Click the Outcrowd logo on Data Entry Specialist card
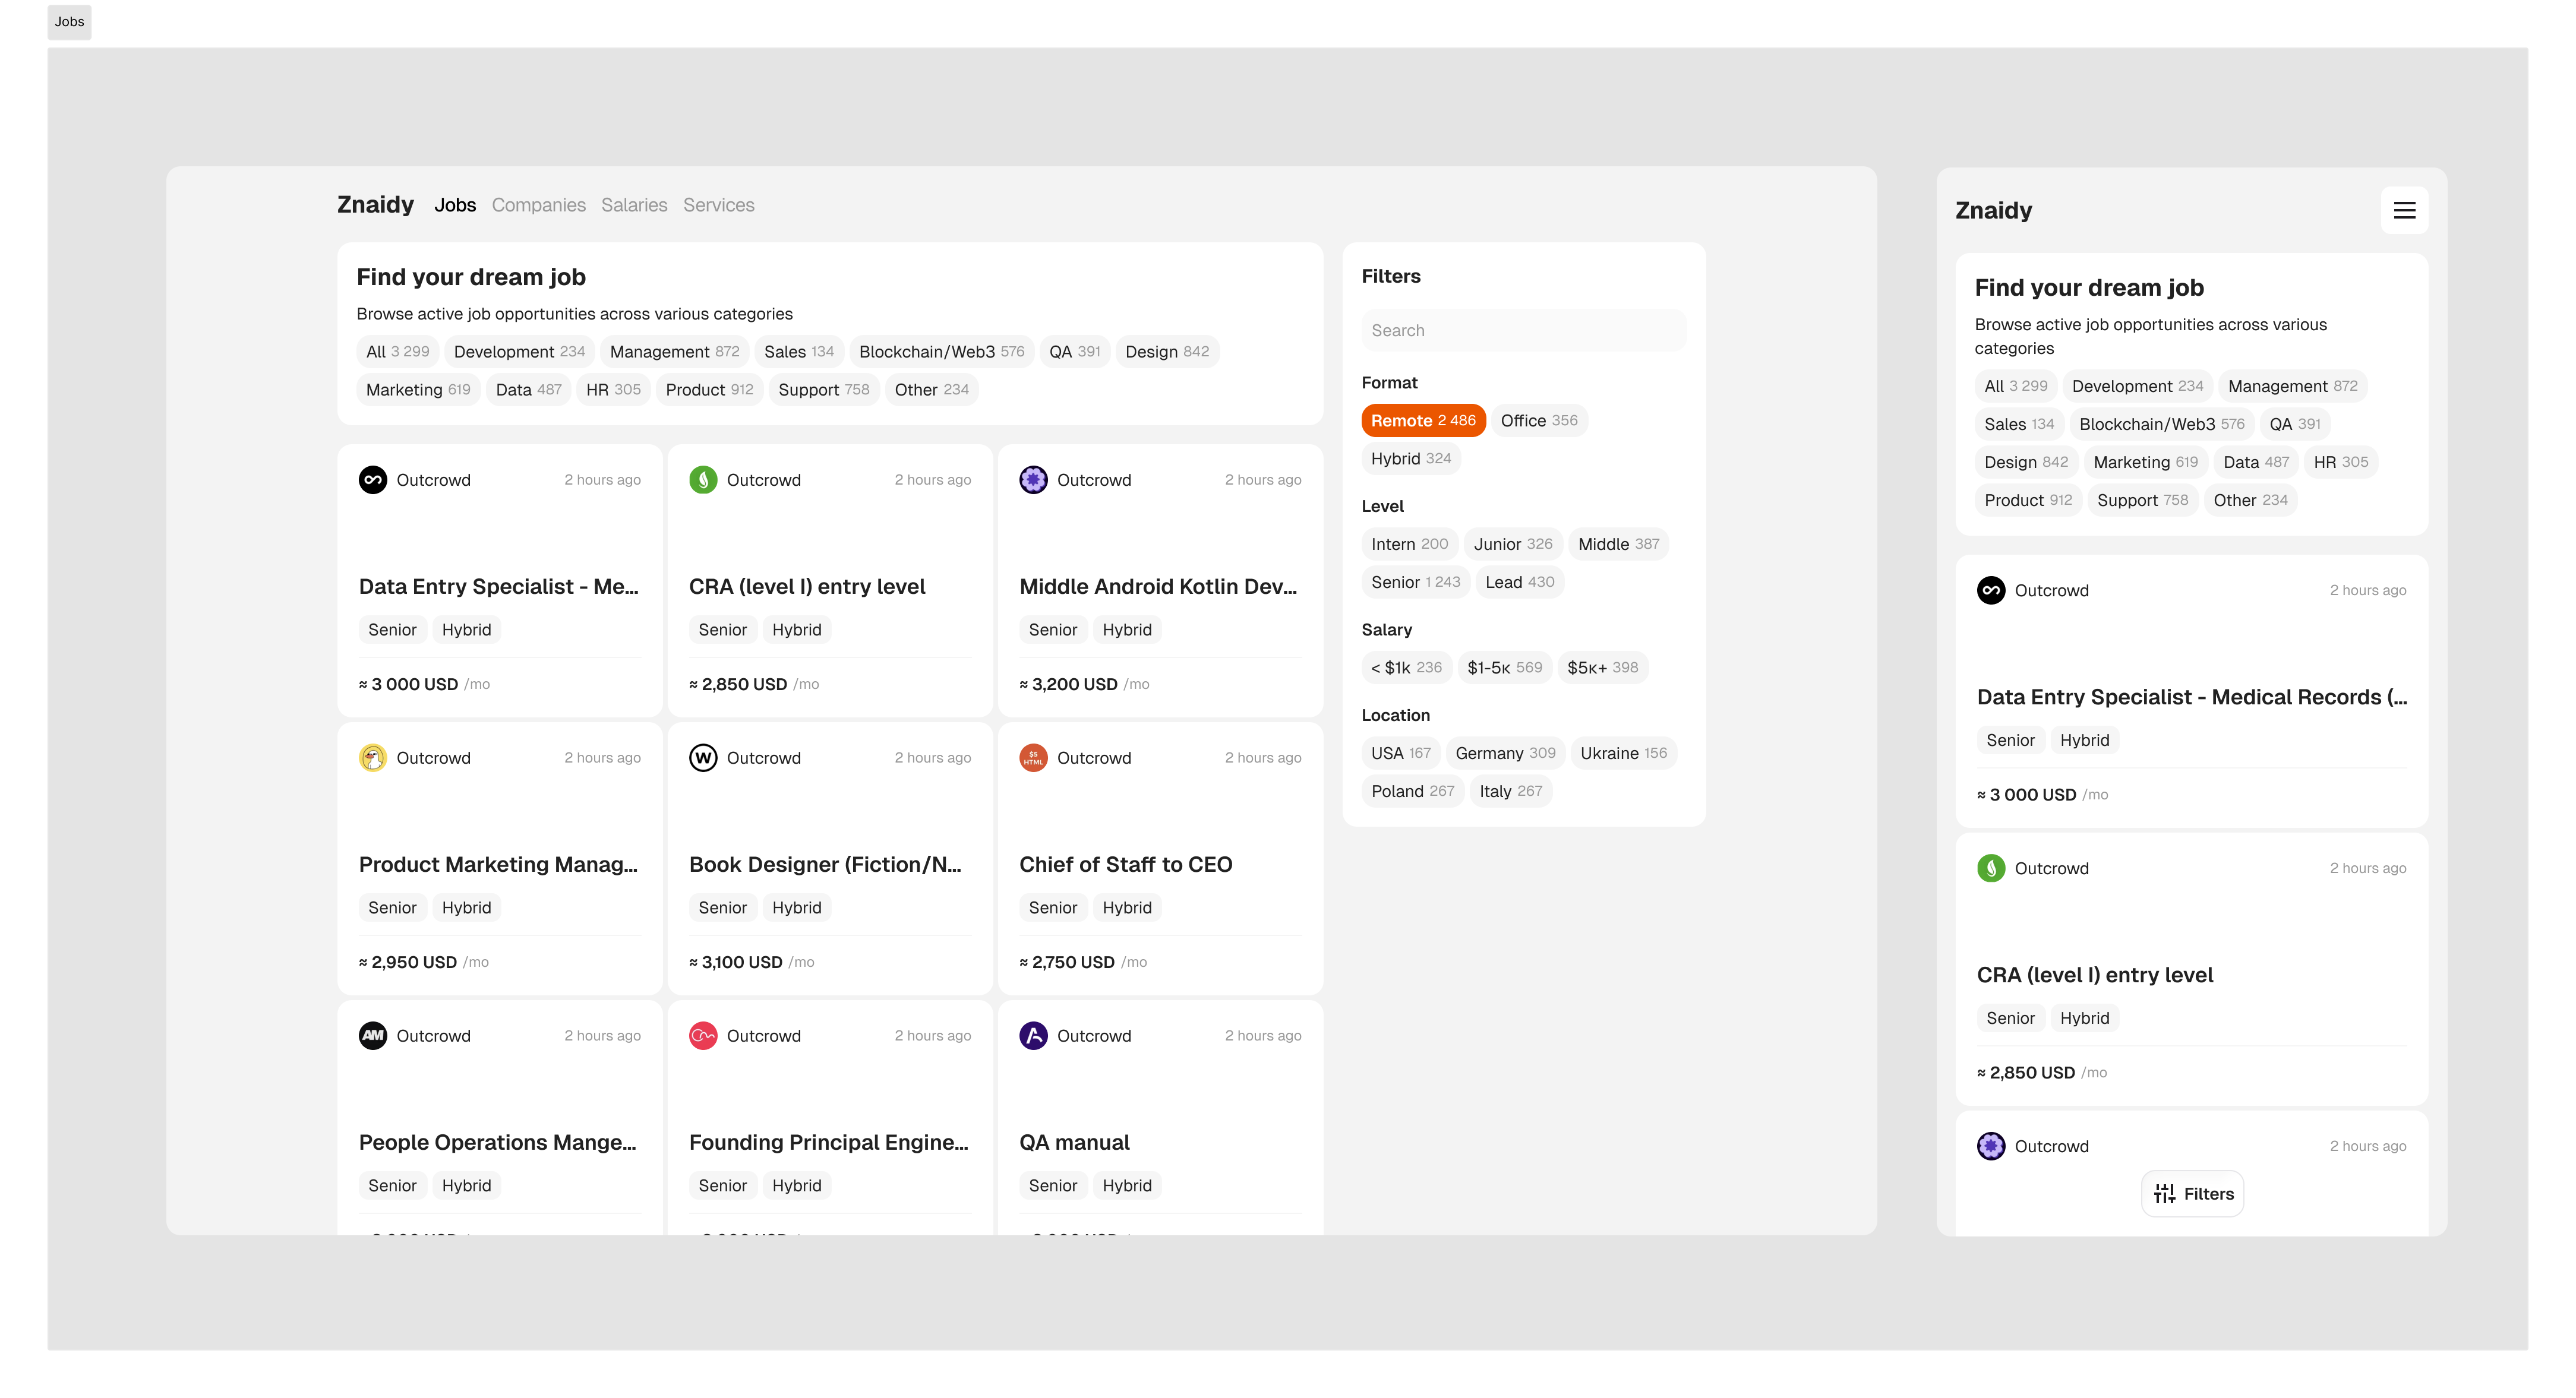 click(373, 480)
